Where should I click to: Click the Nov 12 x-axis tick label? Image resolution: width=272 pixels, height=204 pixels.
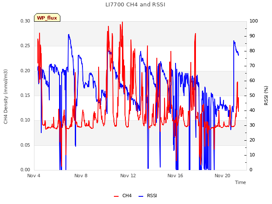pyautogui.click(x=128, y=176)
